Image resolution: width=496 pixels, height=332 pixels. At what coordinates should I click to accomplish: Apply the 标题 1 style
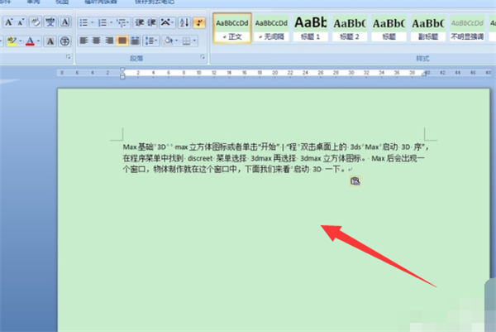[311, 29]
